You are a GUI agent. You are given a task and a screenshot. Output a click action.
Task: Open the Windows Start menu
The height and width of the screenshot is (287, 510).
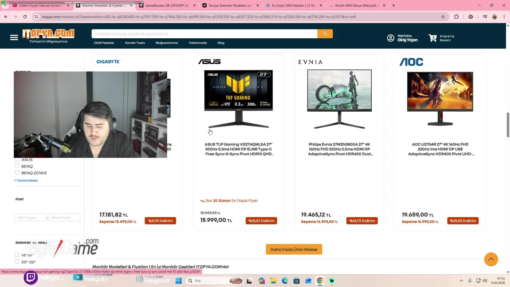178,281
